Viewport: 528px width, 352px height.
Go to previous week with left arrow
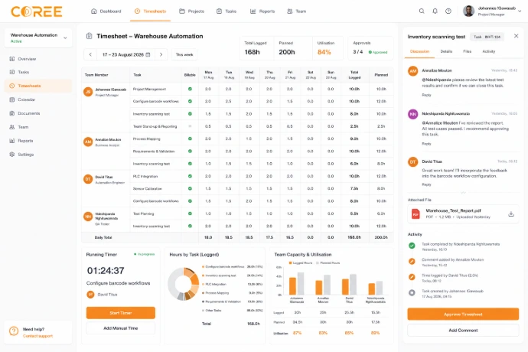90,54
